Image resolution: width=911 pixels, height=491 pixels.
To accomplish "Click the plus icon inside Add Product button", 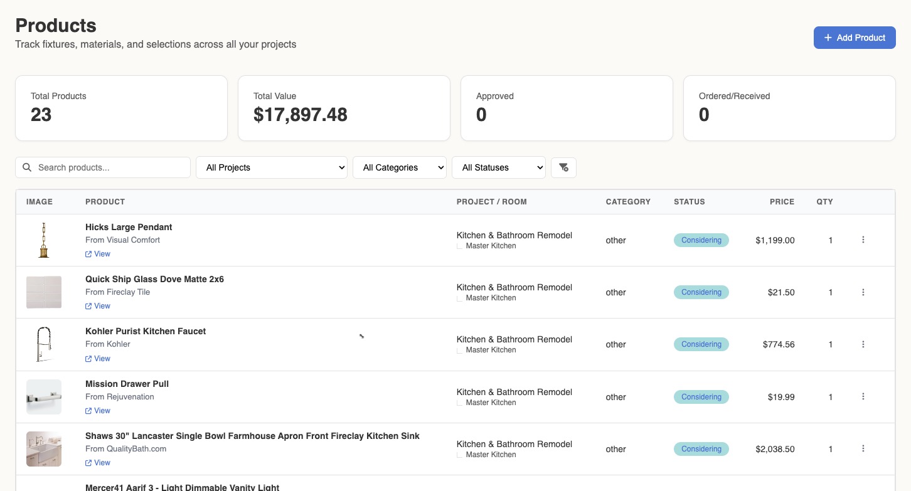I will click(827, 38).
